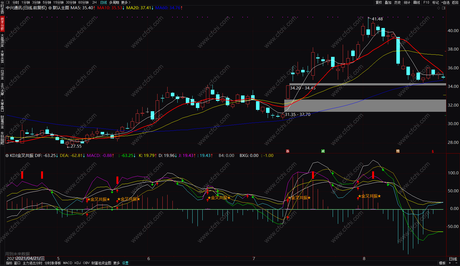This screenshot has width=460, height=266.
Task: Open 多周期 multi-period view
Action: pyautogui.click(x=114, y=2)
